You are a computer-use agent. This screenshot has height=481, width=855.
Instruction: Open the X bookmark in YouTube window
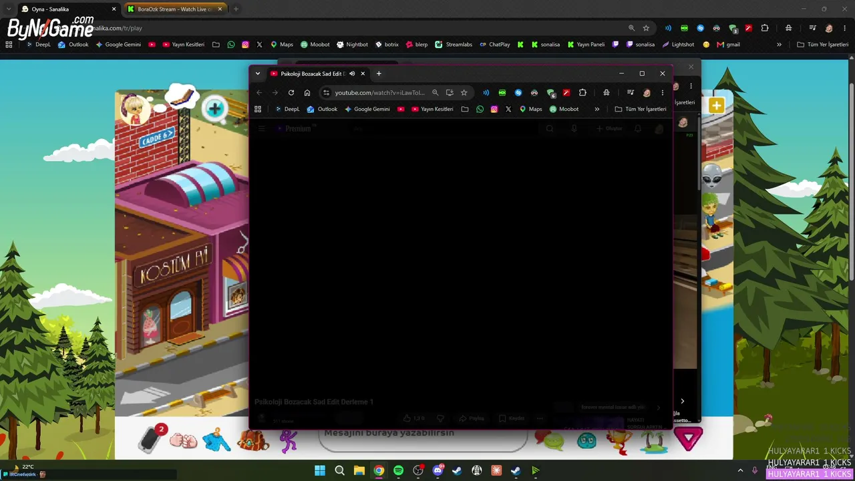coord(508,109)
